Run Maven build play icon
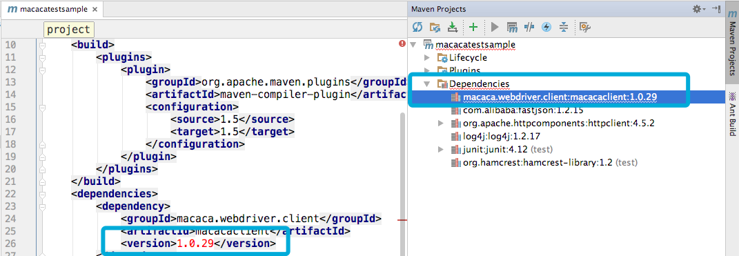Viewport: 739px width, 256px height. pos(495,27)
